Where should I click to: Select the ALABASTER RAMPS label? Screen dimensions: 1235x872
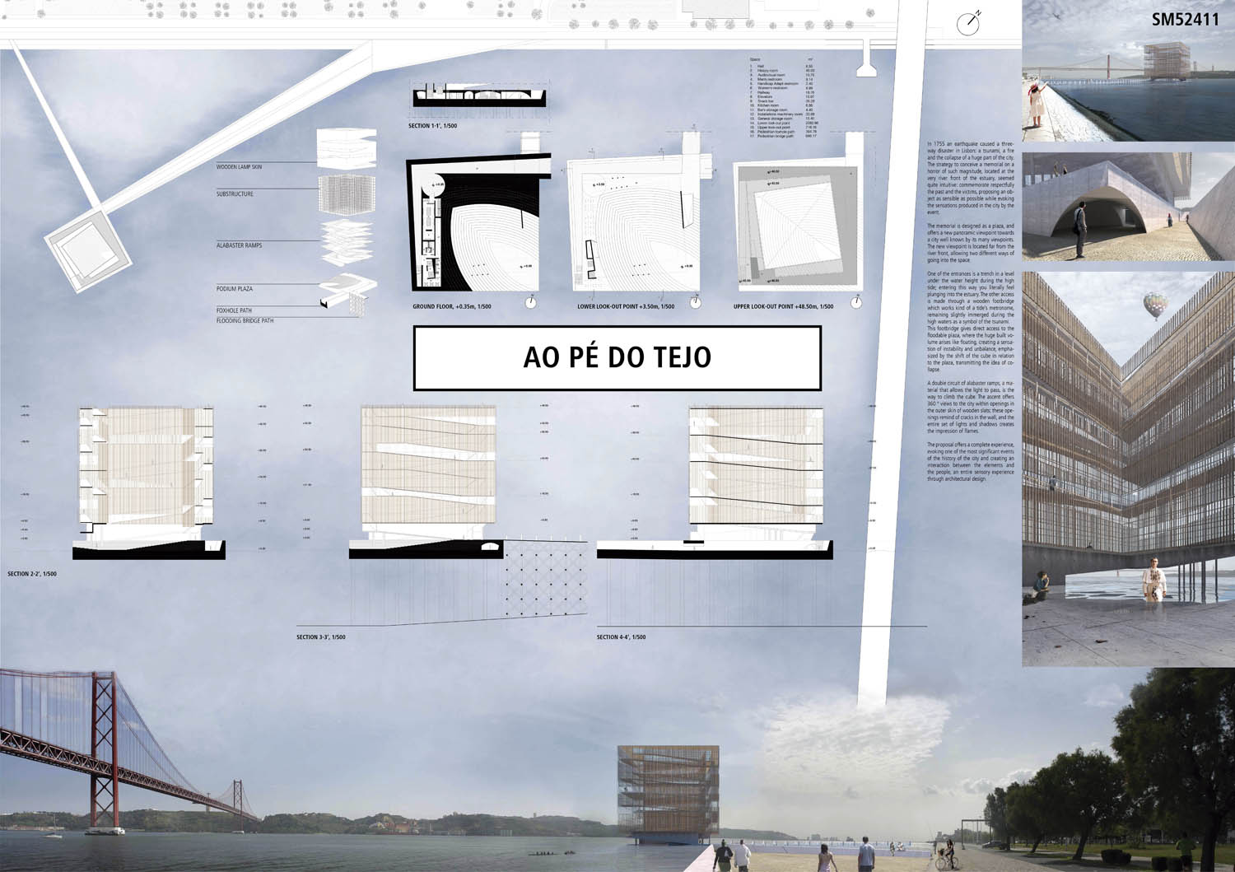[239, 245]
